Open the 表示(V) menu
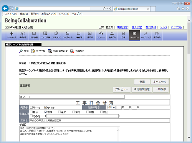192x143 pixels. pos(35,14)
